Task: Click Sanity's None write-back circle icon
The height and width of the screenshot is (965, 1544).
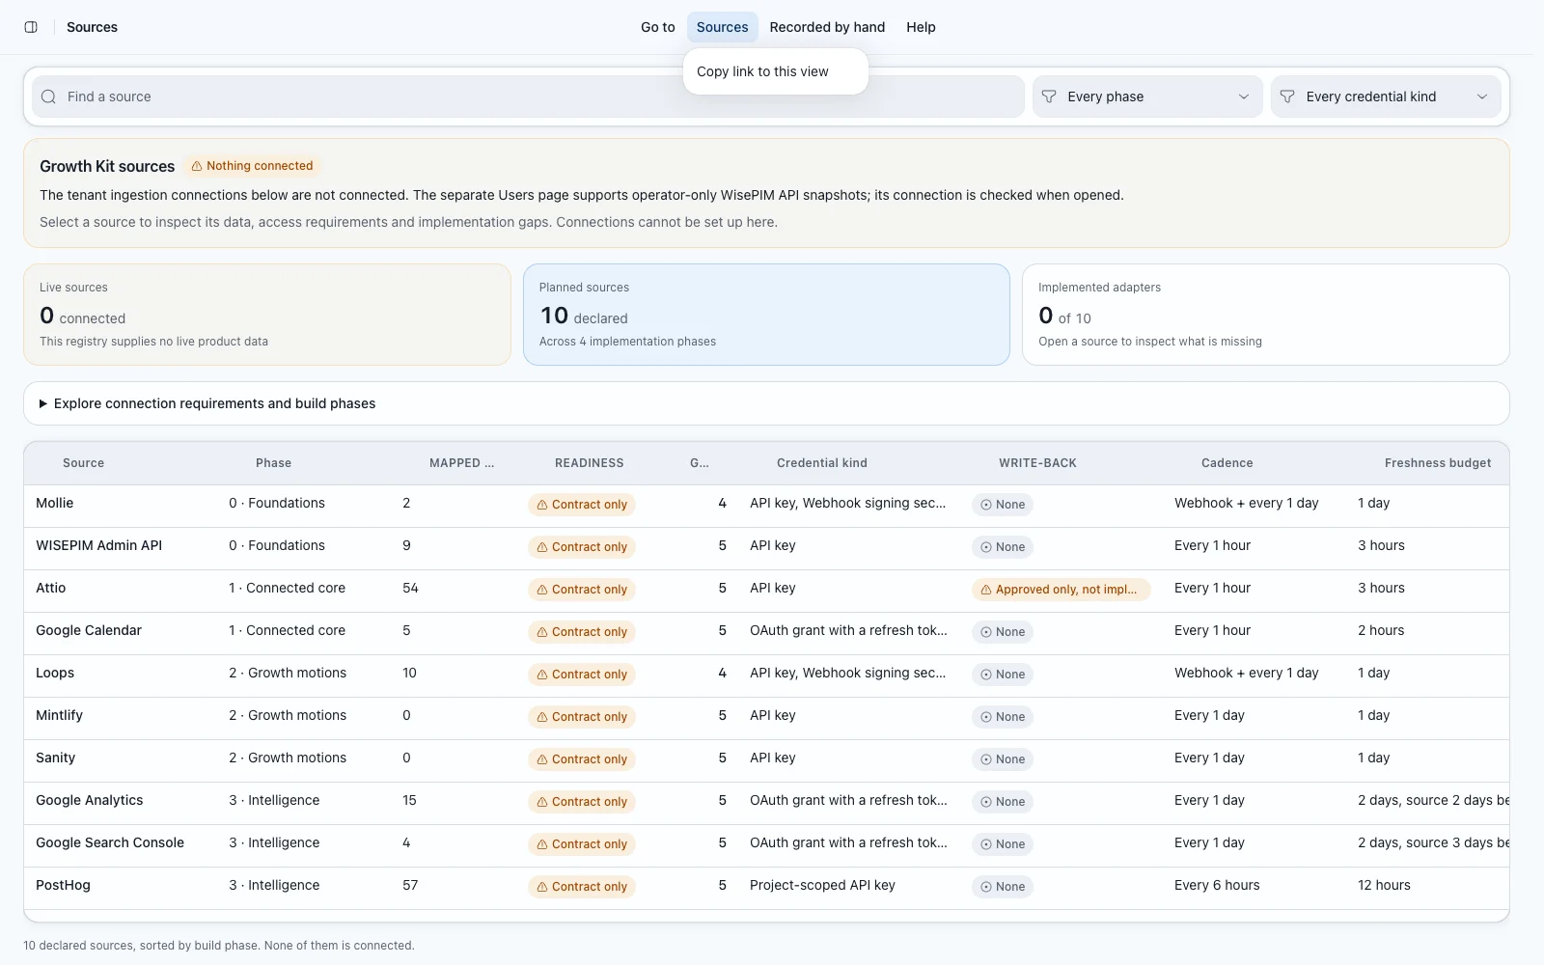Action: pyautogui.click(x=986, y=759)
